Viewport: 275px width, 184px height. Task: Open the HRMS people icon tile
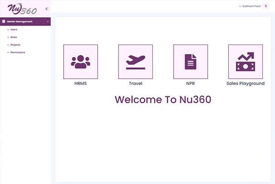click(80, 62)
